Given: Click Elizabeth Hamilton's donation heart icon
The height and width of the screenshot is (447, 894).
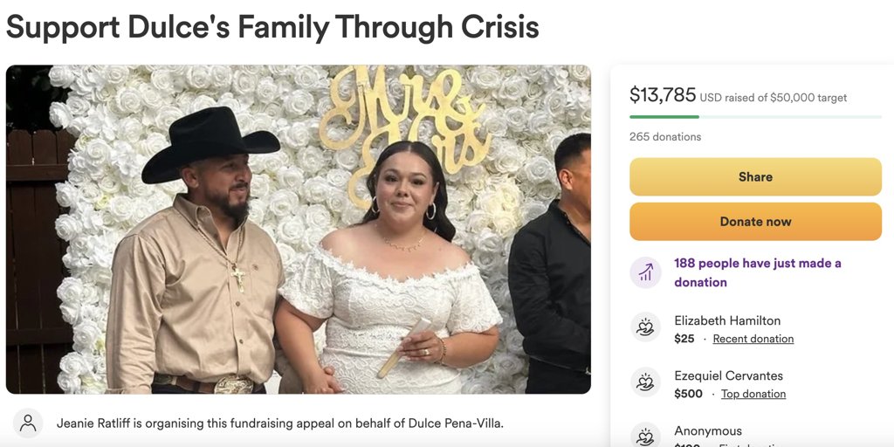Looking at the screenshot, I should click(x=645, y=327).
